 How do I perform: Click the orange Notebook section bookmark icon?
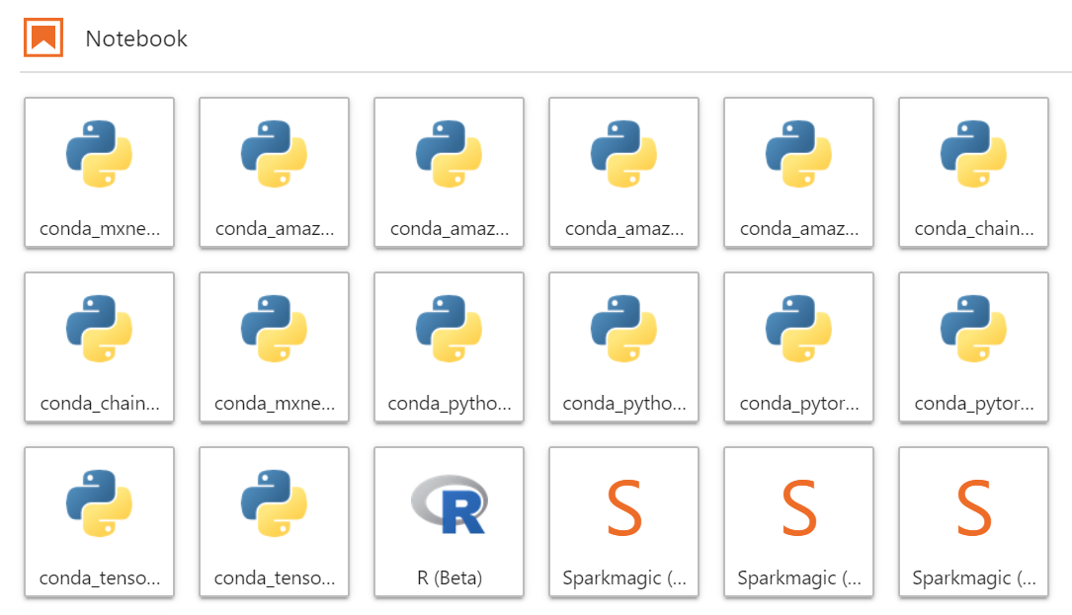pos(43,38)
